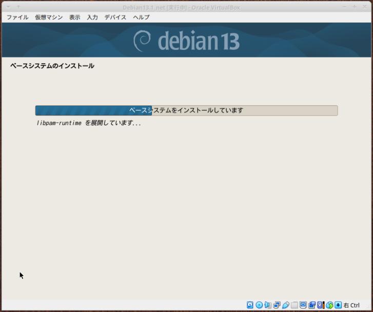Click the ベースシステムのインストール heading
Viewport: 373px width, 312px height.
click(52, 66)
